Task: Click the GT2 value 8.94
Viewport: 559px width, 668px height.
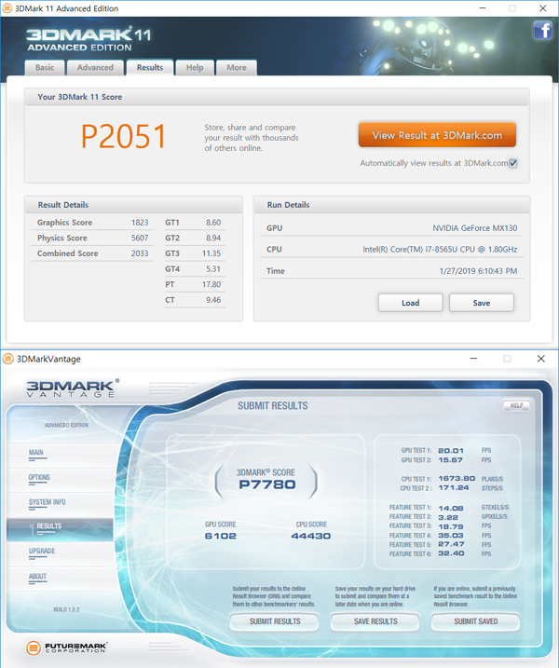Action: (x=213, y=238)
